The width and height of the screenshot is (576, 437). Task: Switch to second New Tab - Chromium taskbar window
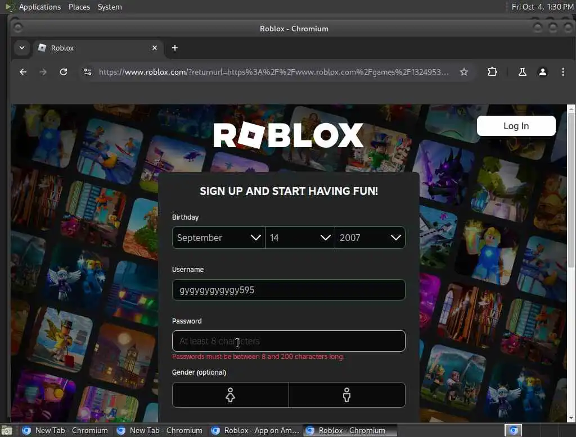point(160,430)
